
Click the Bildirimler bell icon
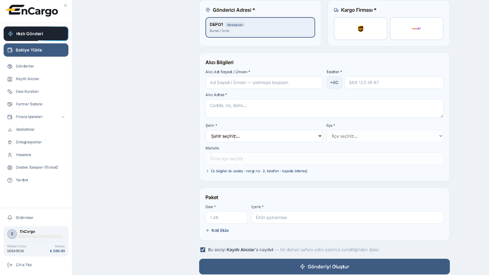tap(10, 218)
